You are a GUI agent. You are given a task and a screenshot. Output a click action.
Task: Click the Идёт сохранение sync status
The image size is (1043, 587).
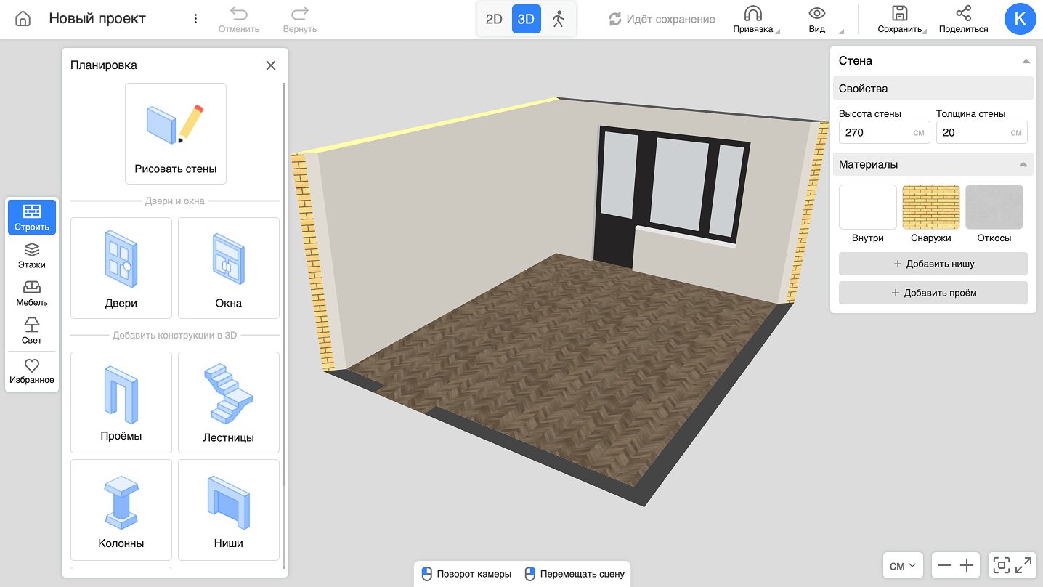tap(662, 20)
